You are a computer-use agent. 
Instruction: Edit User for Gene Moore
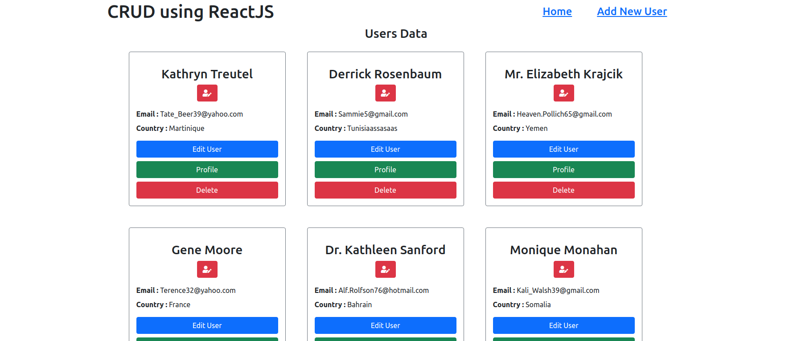[207, 325]
